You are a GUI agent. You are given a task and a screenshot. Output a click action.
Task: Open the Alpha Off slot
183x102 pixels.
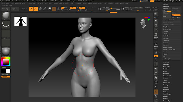pyautogui.click(x=6, y=34)
